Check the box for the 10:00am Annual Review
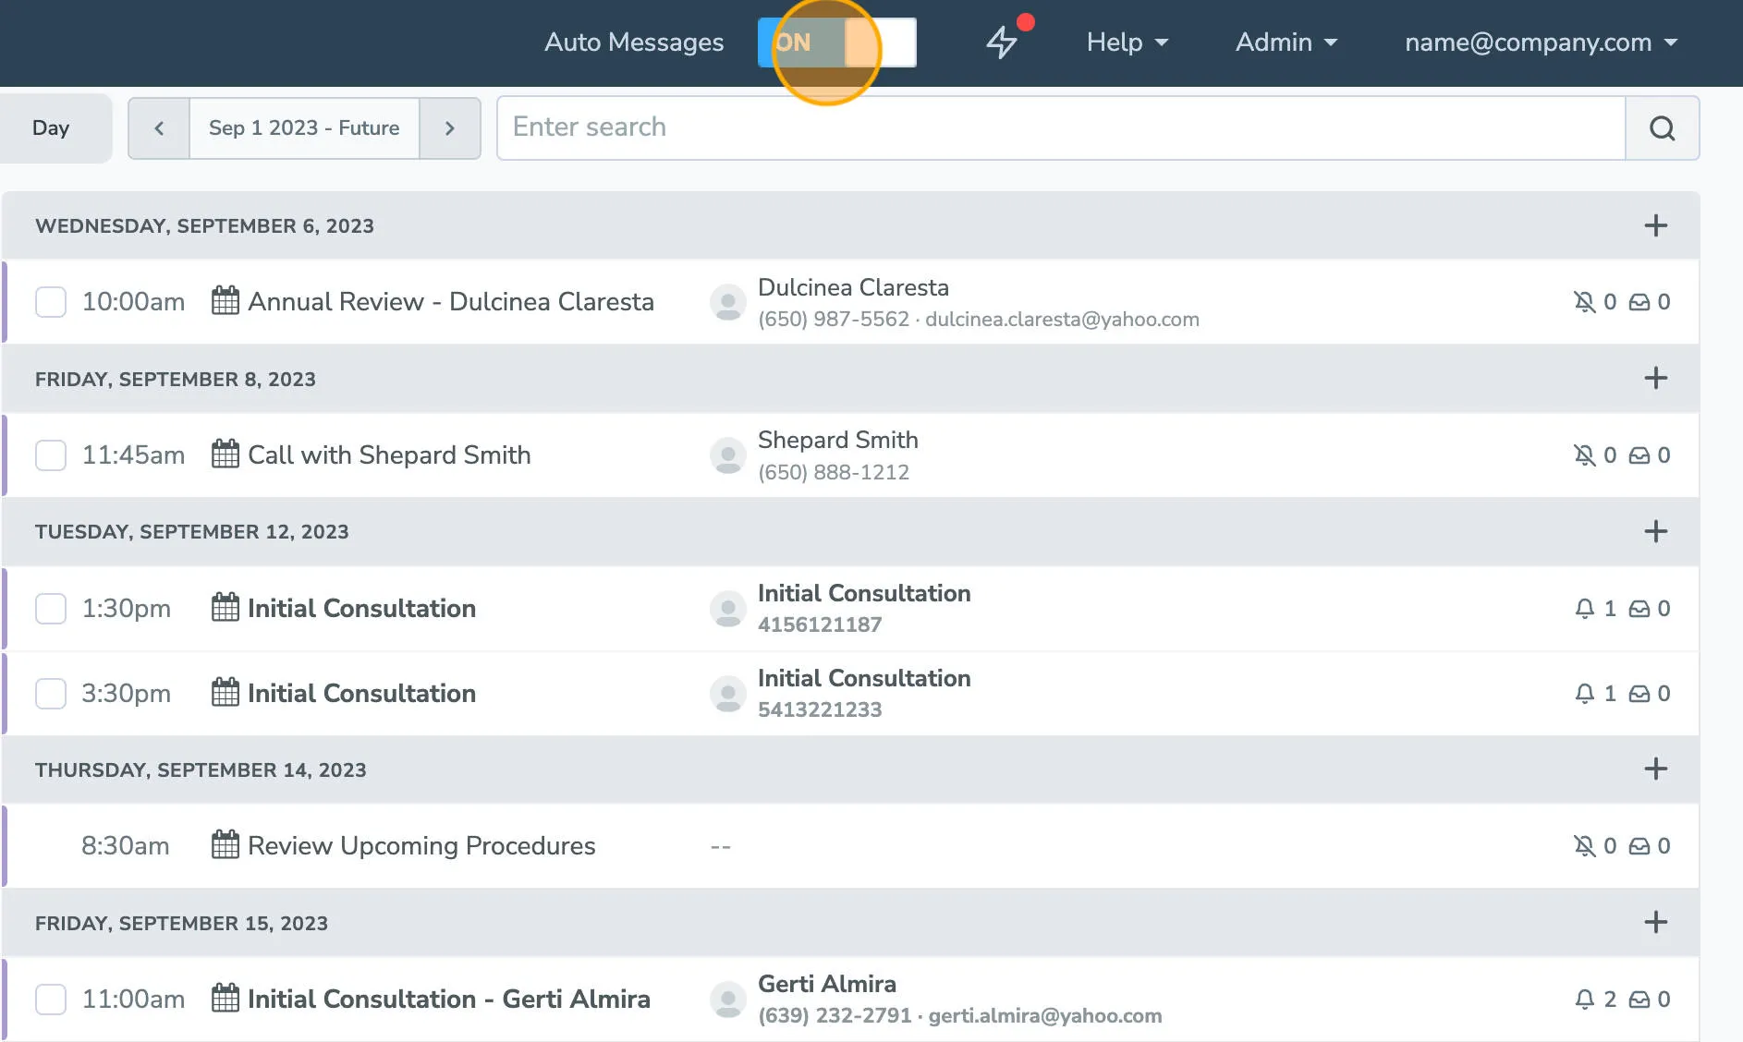The height and width of the screenshot is (1042, 1743). click(51, 301)
